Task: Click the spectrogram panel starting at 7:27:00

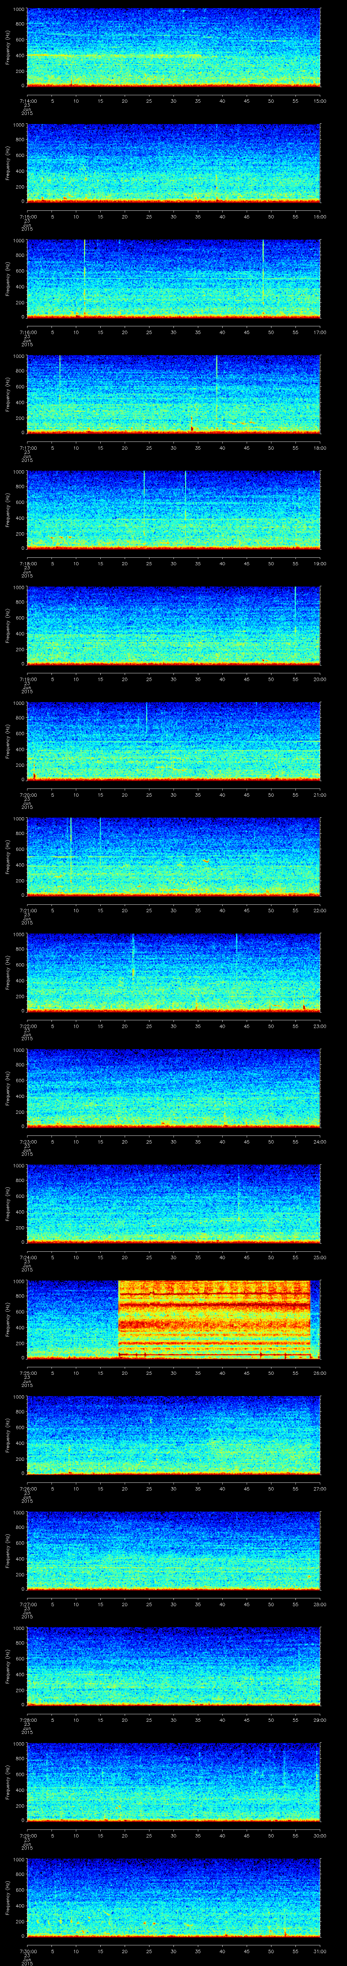Action: 173,1551
